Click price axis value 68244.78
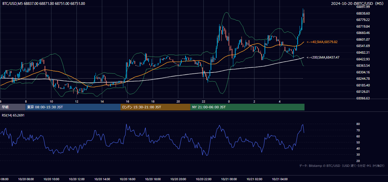 [363, 79]
